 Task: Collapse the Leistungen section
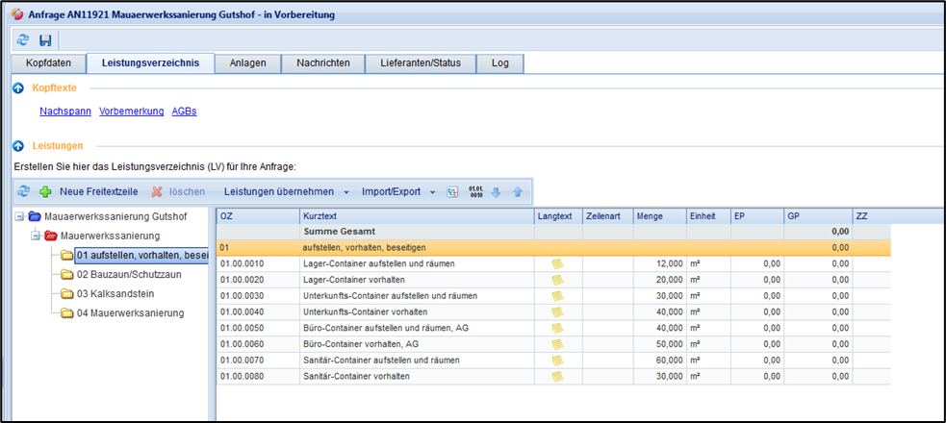coord(18,146)
